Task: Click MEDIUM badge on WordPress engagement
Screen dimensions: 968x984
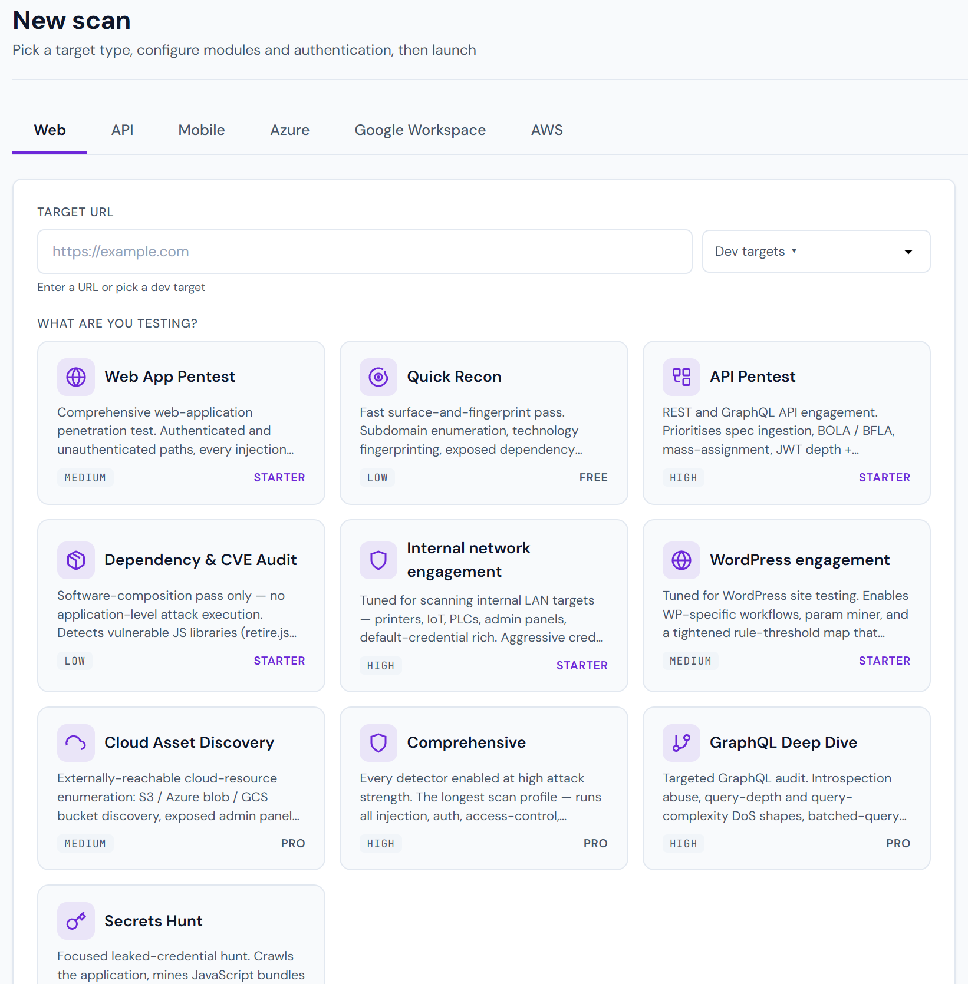Action: (690, 661)
